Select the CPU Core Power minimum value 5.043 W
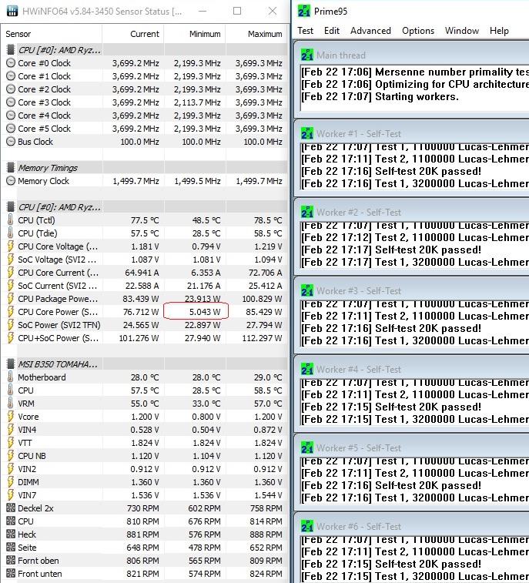 click(205, 312)
